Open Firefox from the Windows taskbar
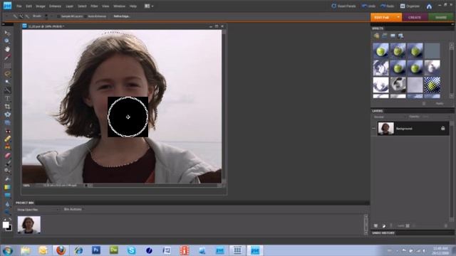The width and height of the screenshot is (456, 256). point(61,250)
